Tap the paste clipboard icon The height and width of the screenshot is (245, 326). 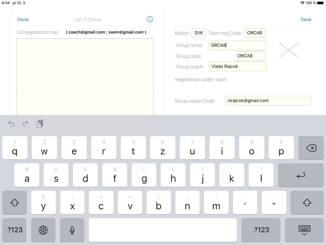[40, 124]
